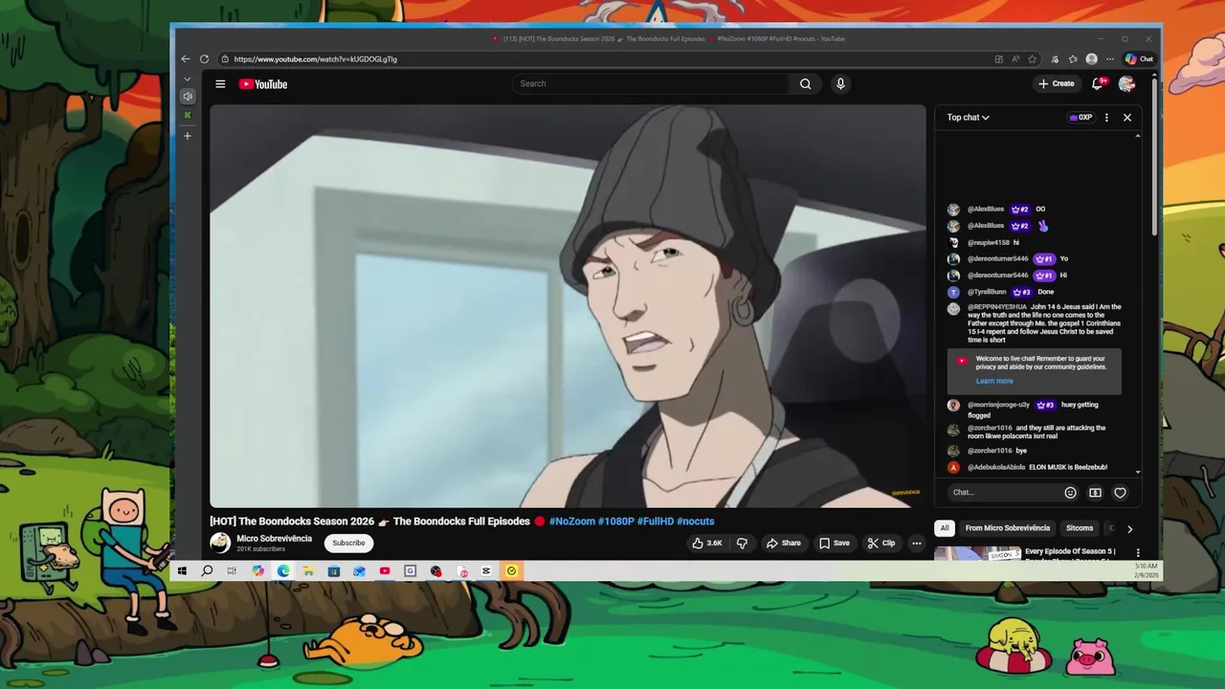Send a heart reaction in chat

pos(1120,493)
